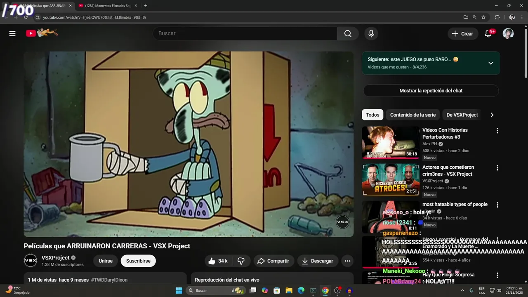The width and height of the screenshot is (528, 297).
Task: Click the search magnifier button
Action: [348, 33]
